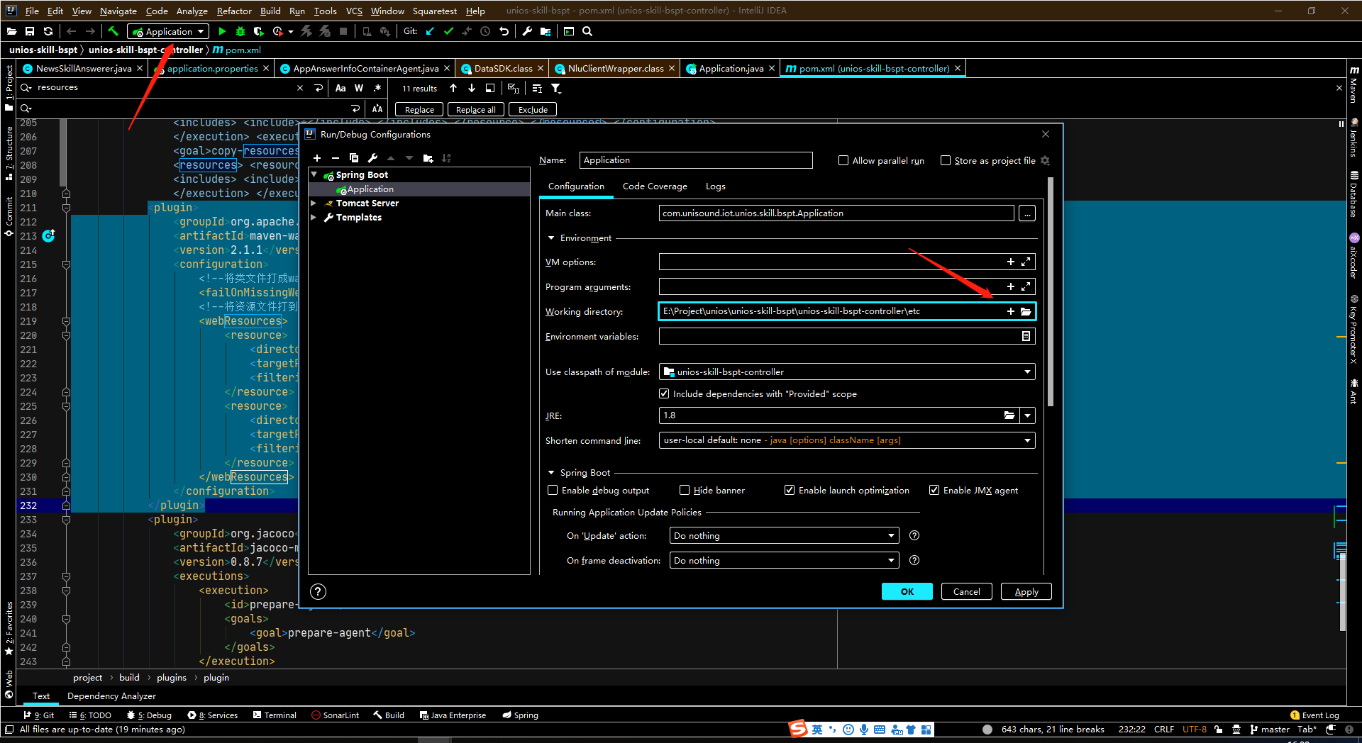The image size is (1362, 743).
Task: Switch to Dependency Analyzer tab
Action: (111, 695)
